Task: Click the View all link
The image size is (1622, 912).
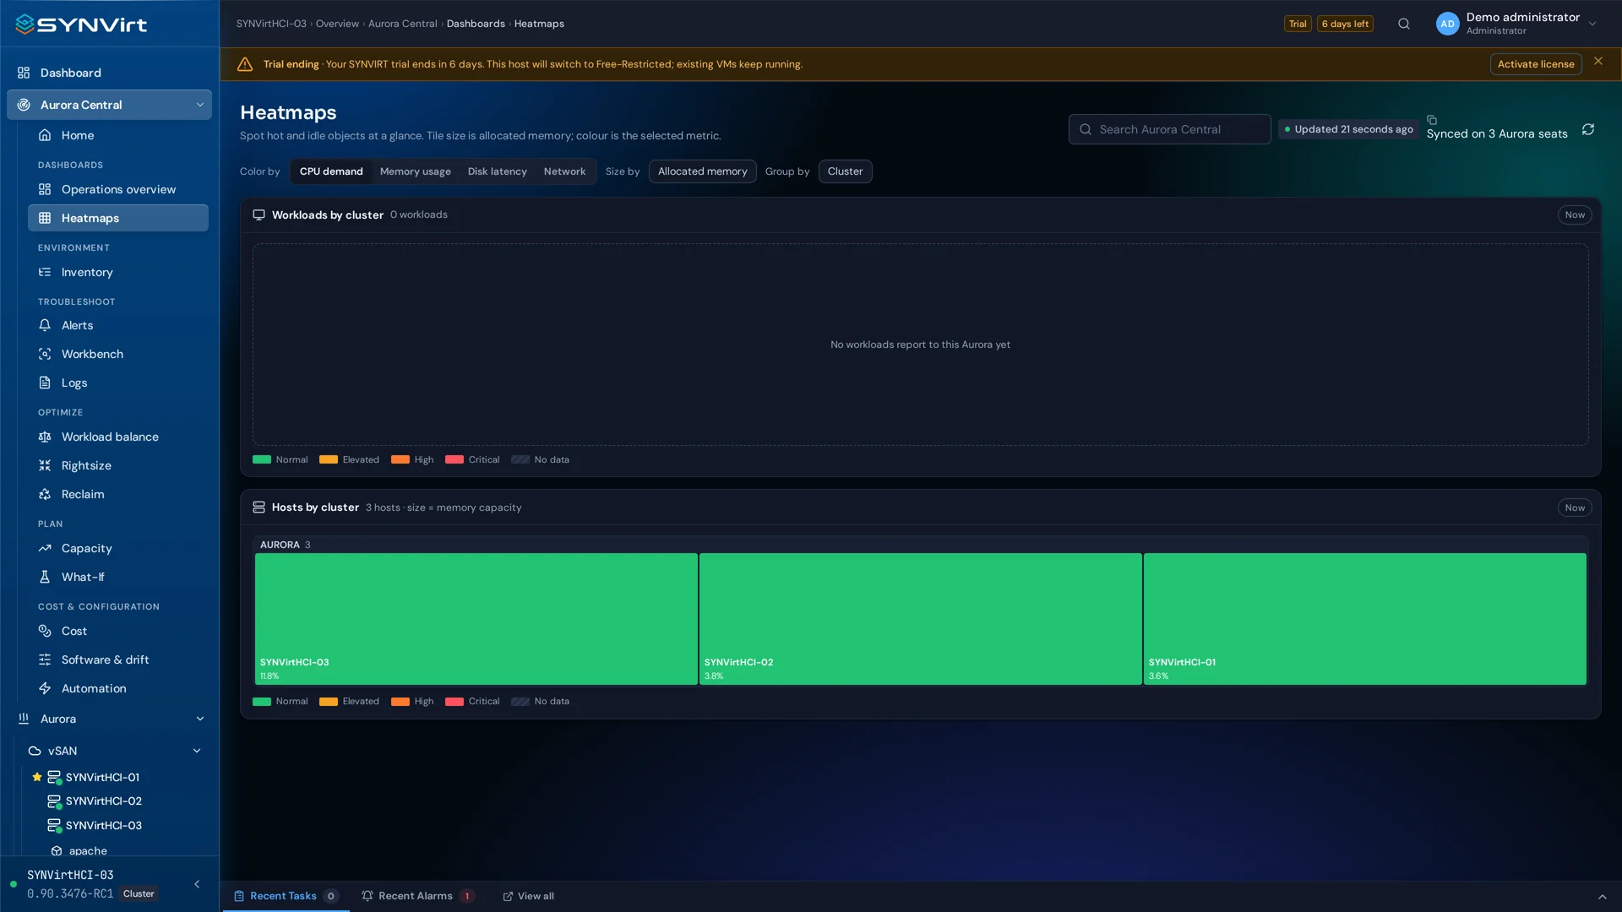Action: tap(529, 896)
